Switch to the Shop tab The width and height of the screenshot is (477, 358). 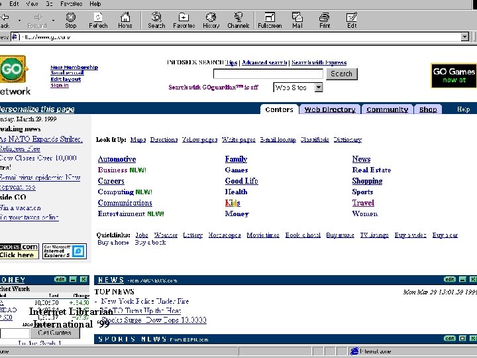pos(428,109)
